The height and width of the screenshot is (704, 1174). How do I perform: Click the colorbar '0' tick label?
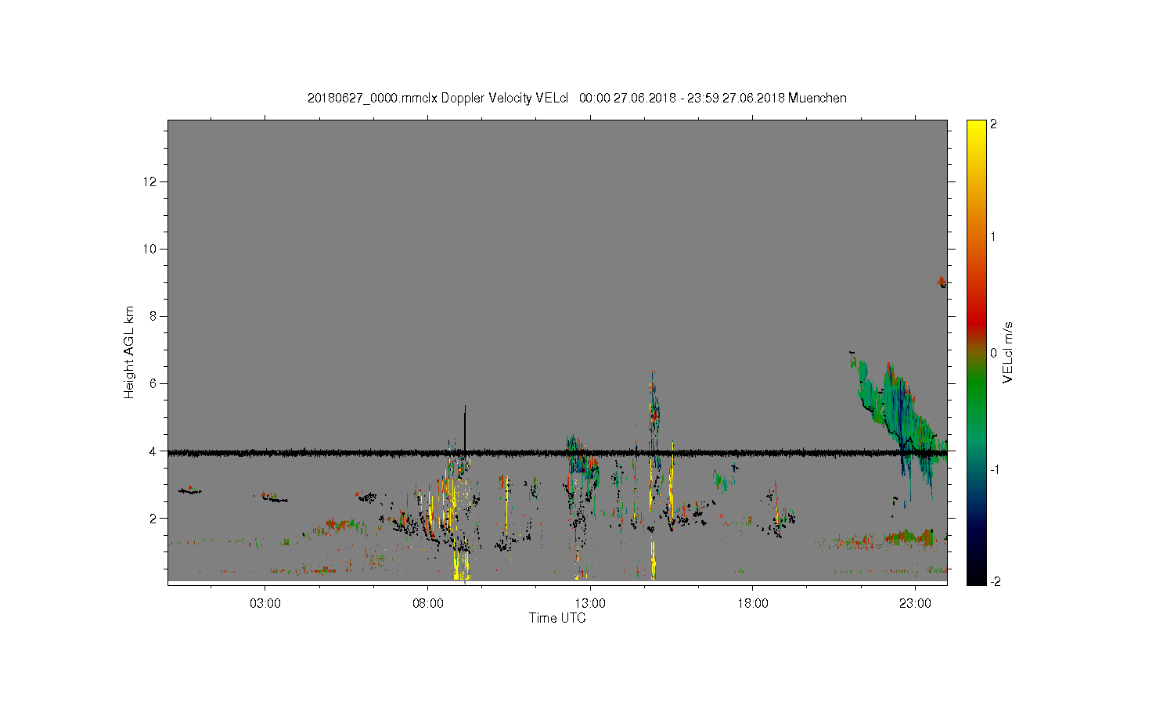click(994, 353)
